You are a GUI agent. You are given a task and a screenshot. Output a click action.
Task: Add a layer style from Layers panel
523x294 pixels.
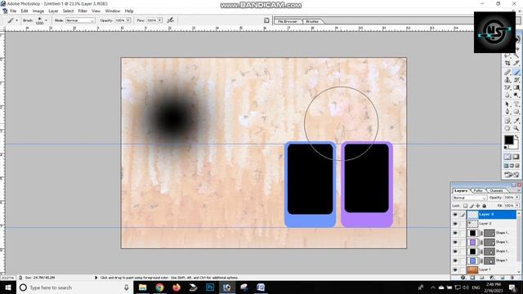pyautogui.click(x=463, y=278)
